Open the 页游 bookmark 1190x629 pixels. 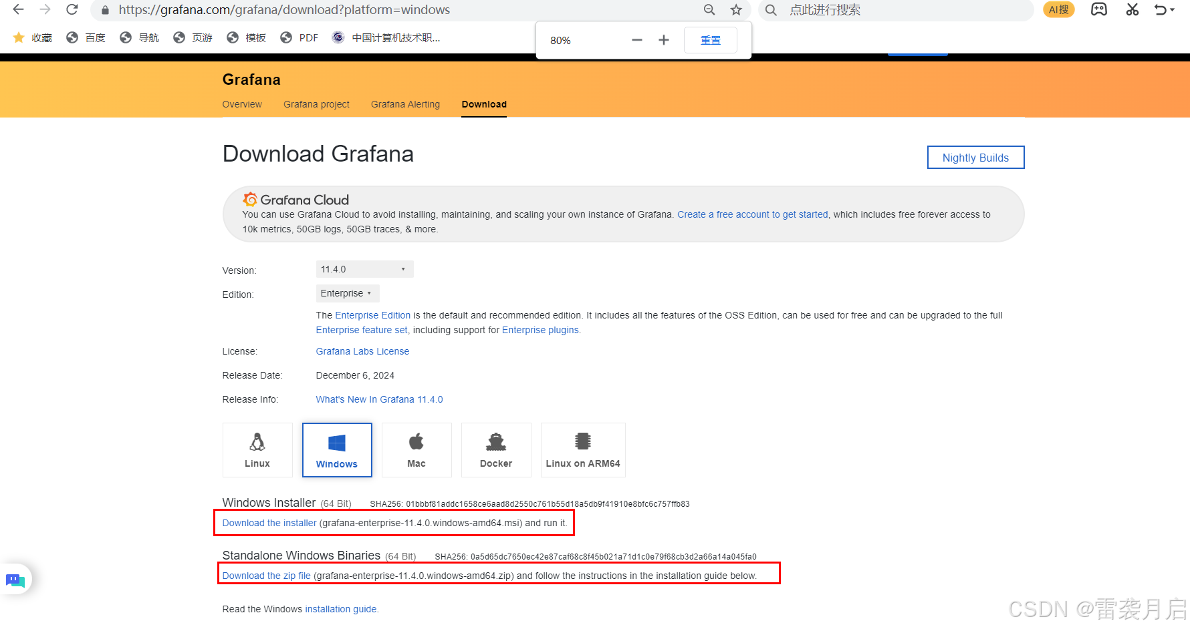193,37
